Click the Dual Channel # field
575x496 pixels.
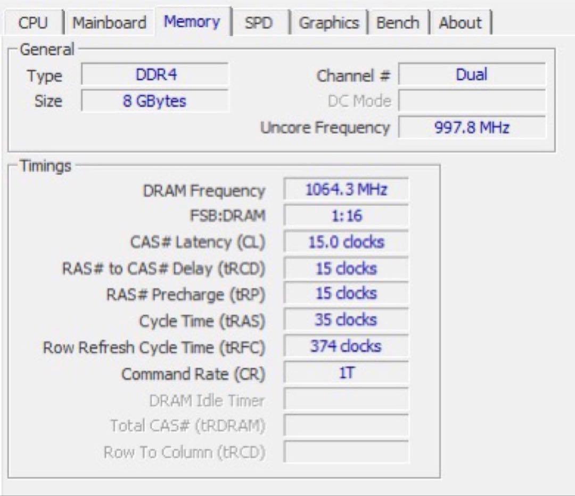tap(472, 75)
